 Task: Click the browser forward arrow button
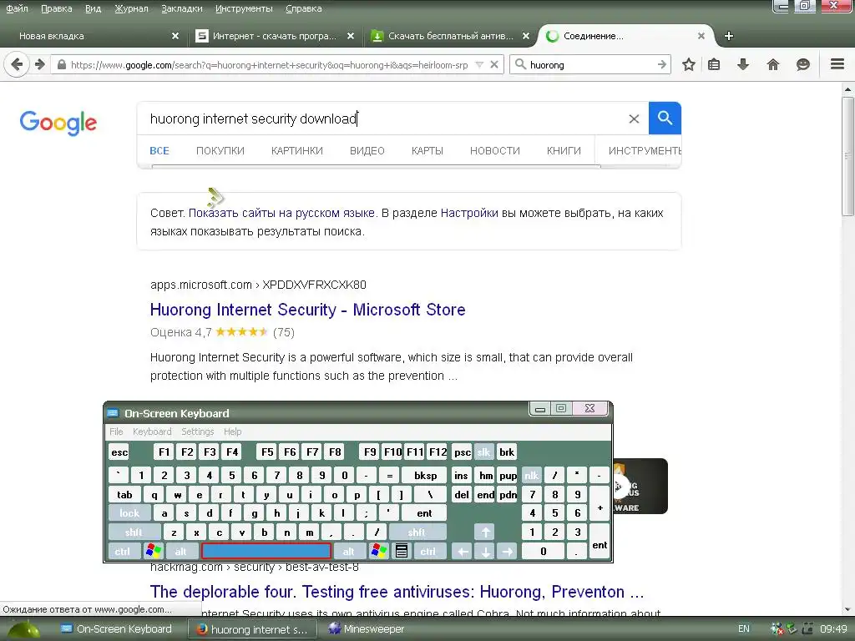[x=40, y=64]
